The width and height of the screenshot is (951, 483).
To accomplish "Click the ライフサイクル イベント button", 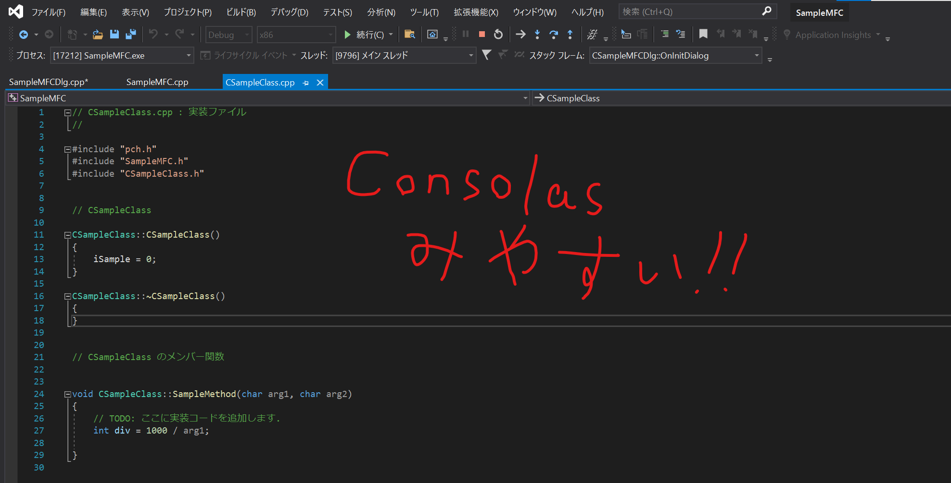I will pyautogui.click(x=244, y=56).
